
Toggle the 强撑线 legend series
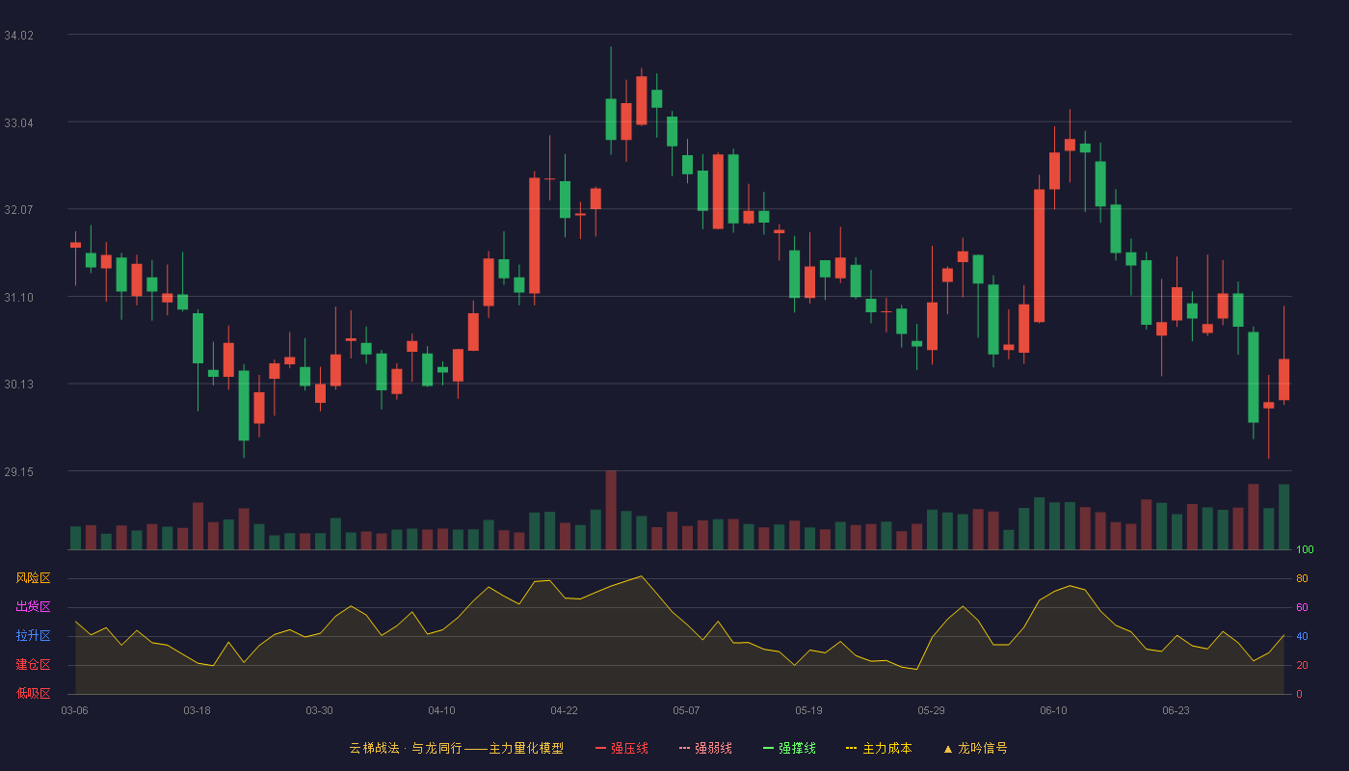[789, 748]
